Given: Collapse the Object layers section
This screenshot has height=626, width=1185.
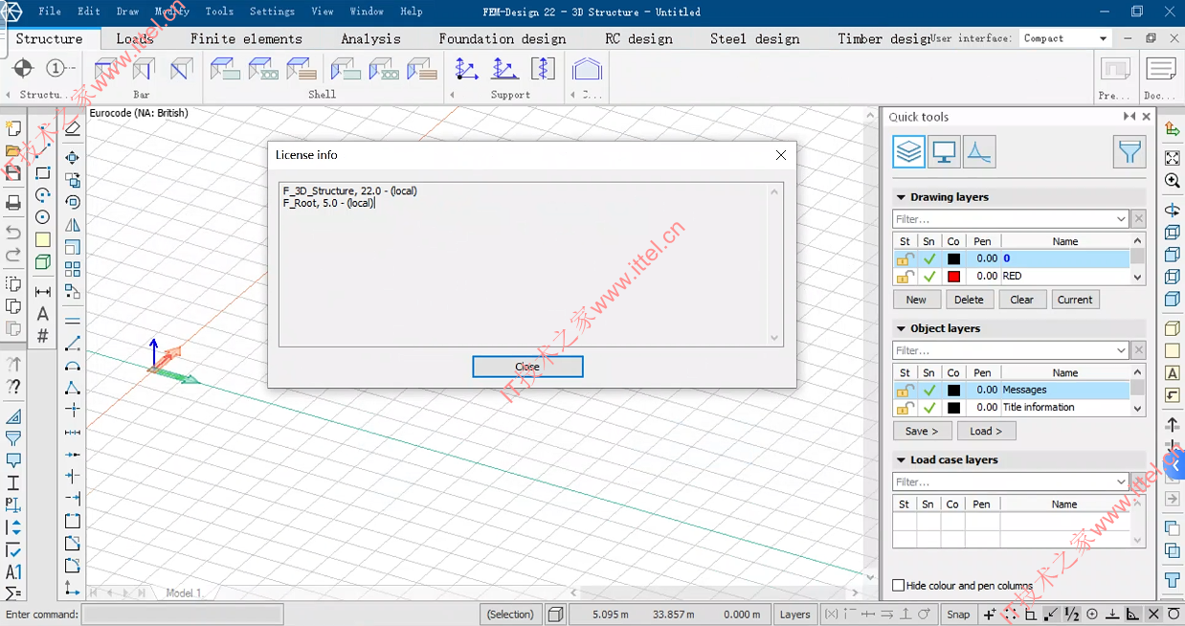Looking at the screenshot, I should click(901, 328).
